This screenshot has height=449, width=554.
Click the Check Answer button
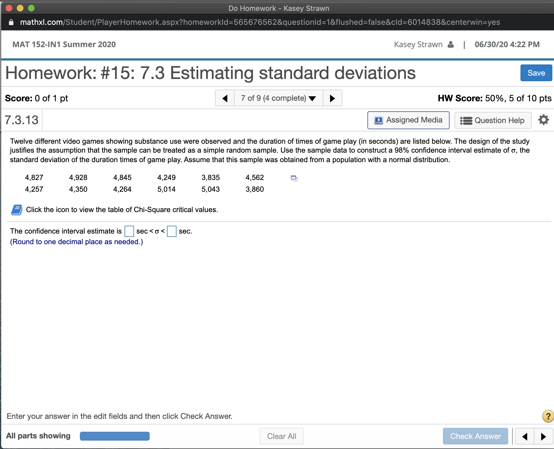[x=475, y=436]
